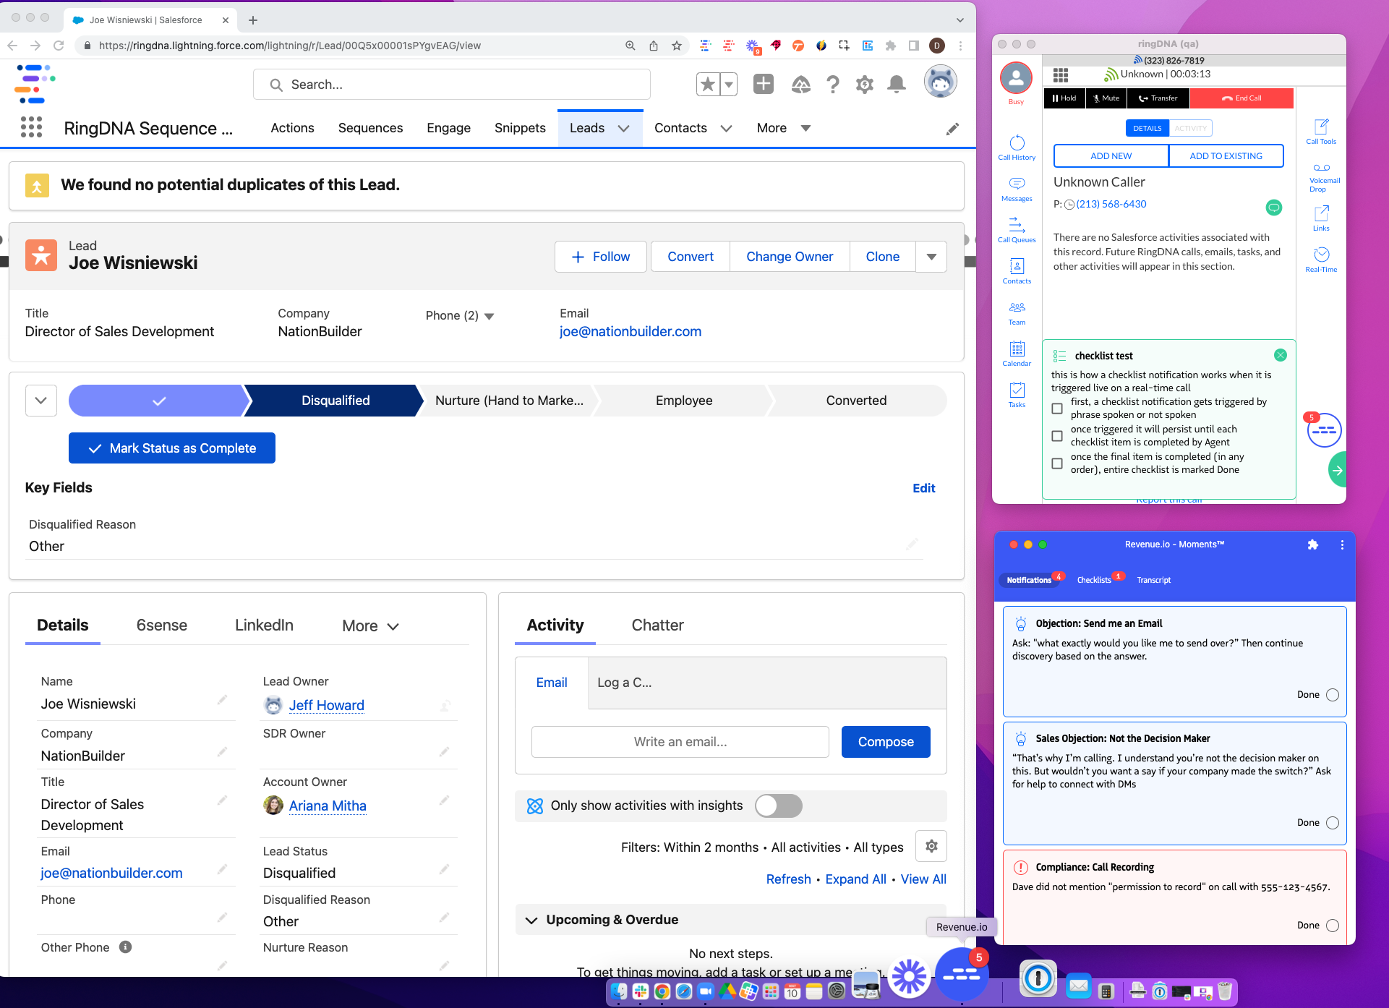Open Call Queues in ringDNA sidebar
The height and width of the screenshot is (1008, 1389).
pos(1017,230)
